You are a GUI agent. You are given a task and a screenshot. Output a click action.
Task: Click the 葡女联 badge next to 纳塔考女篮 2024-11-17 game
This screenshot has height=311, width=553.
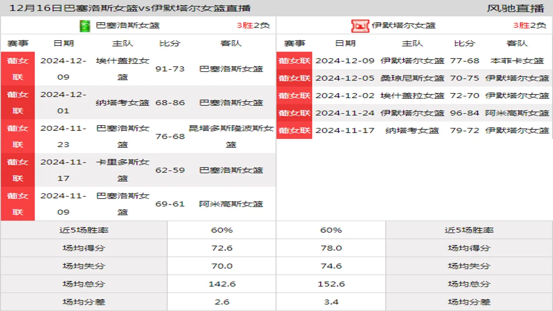pos(294,130)
